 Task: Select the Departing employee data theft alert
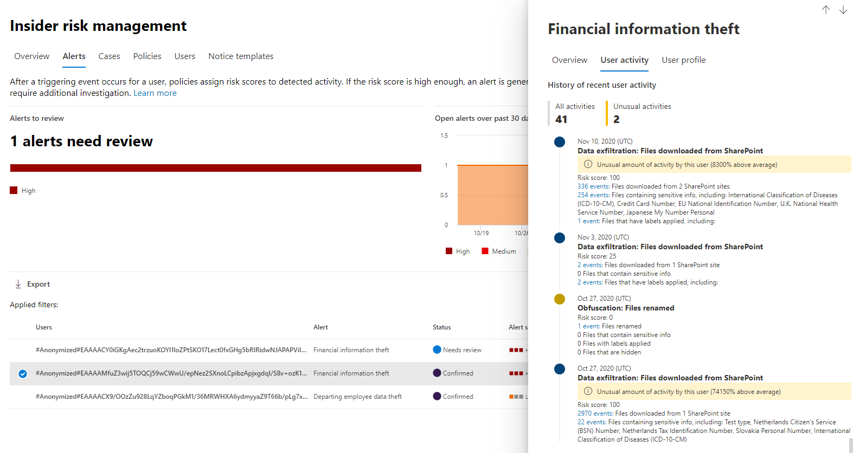[357, 397]
